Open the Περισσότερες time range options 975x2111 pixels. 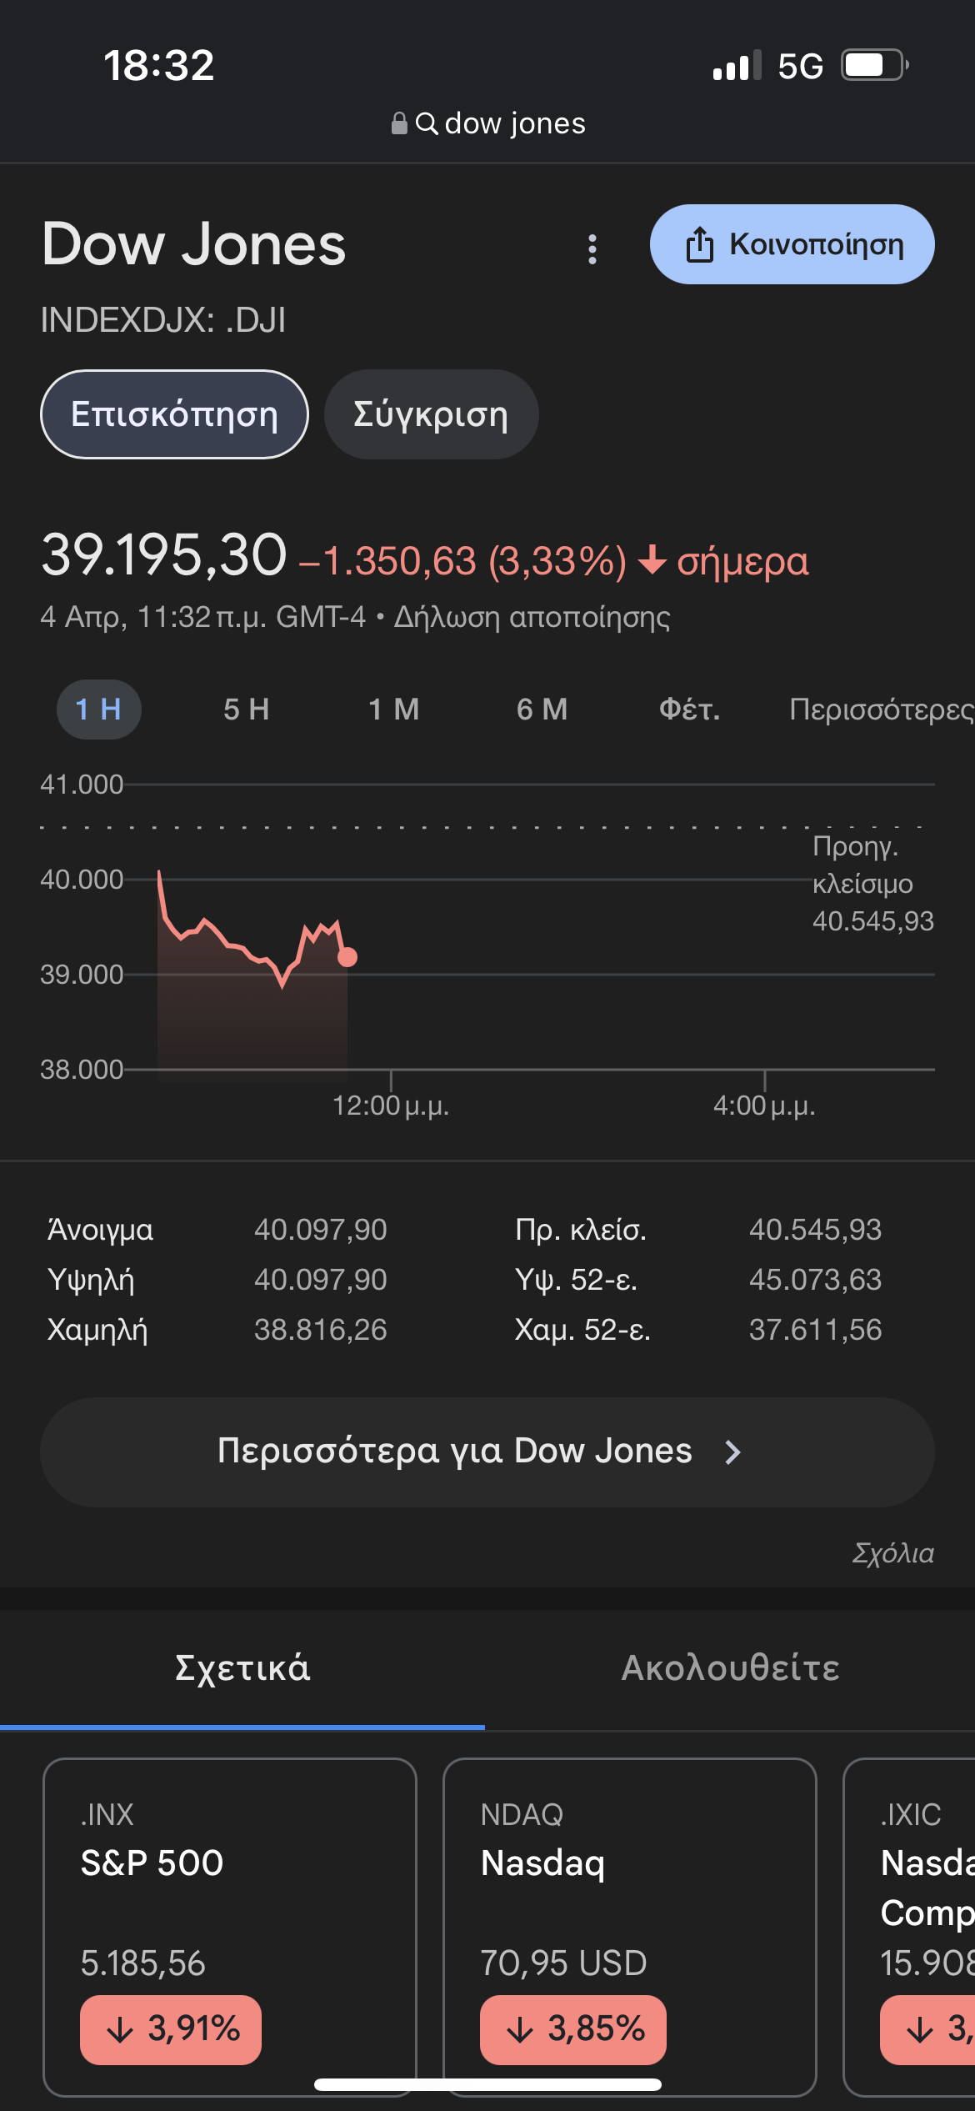[x=880, y=710]
